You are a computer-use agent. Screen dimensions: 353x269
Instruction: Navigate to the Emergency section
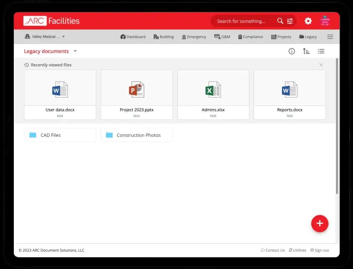coord(194,37)
